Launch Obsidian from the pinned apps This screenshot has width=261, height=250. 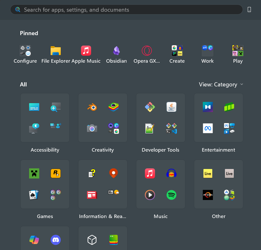tap(116, 51)
